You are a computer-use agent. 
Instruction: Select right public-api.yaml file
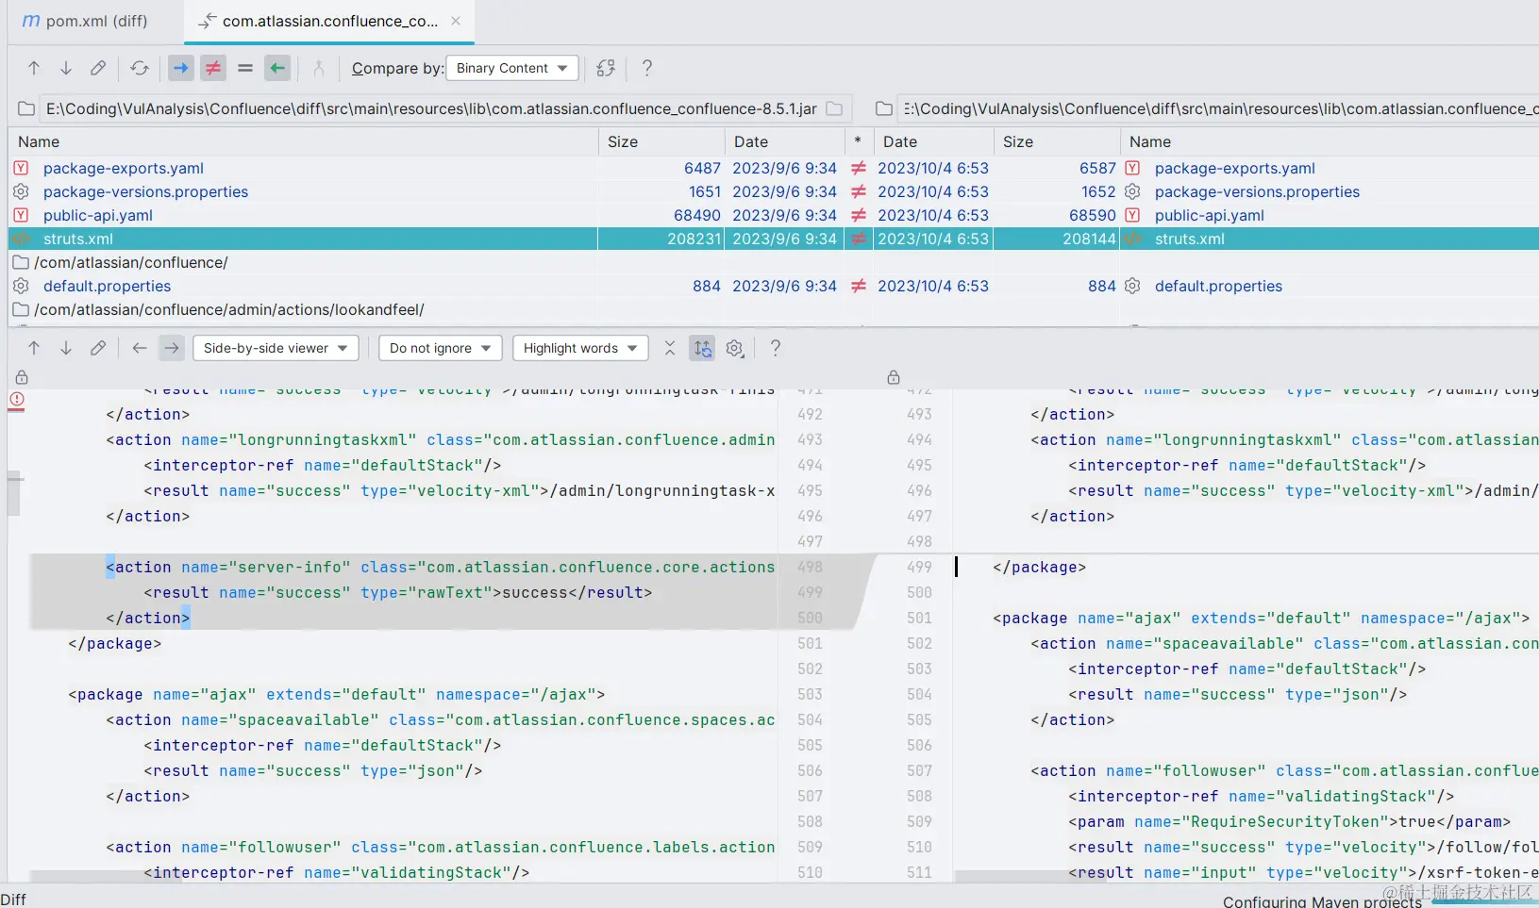(1210, 215)
